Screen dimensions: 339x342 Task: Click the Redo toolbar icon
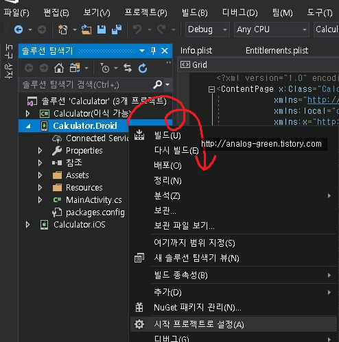pos(161,29)
